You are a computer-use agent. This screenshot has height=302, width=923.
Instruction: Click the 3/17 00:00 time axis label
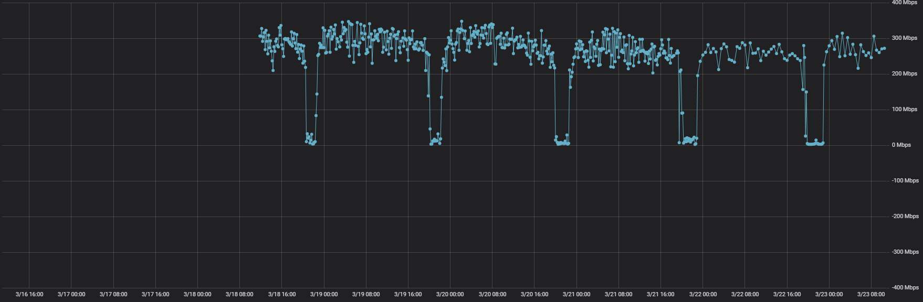tap(71, 294)
